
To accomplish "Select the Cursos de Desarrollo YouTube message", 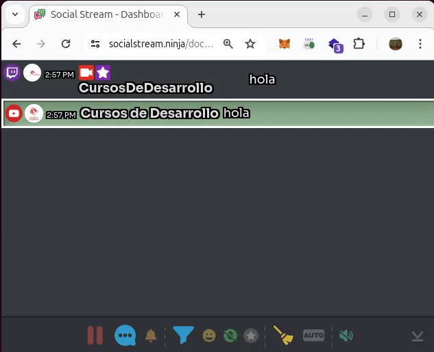I will (x=274, y=114).
